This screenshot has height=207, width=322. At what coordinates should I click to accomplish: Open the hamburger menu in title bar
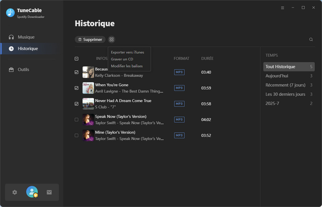[282, 8]
